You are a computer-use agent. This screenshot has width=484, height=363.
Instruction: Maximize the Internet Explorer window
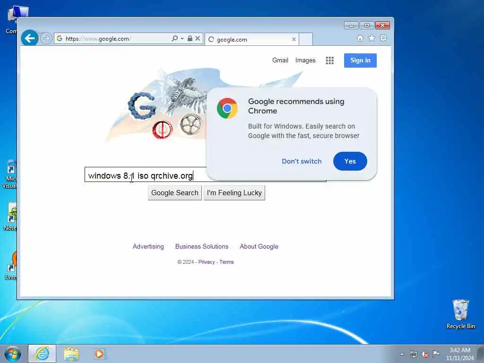[367, 26]
